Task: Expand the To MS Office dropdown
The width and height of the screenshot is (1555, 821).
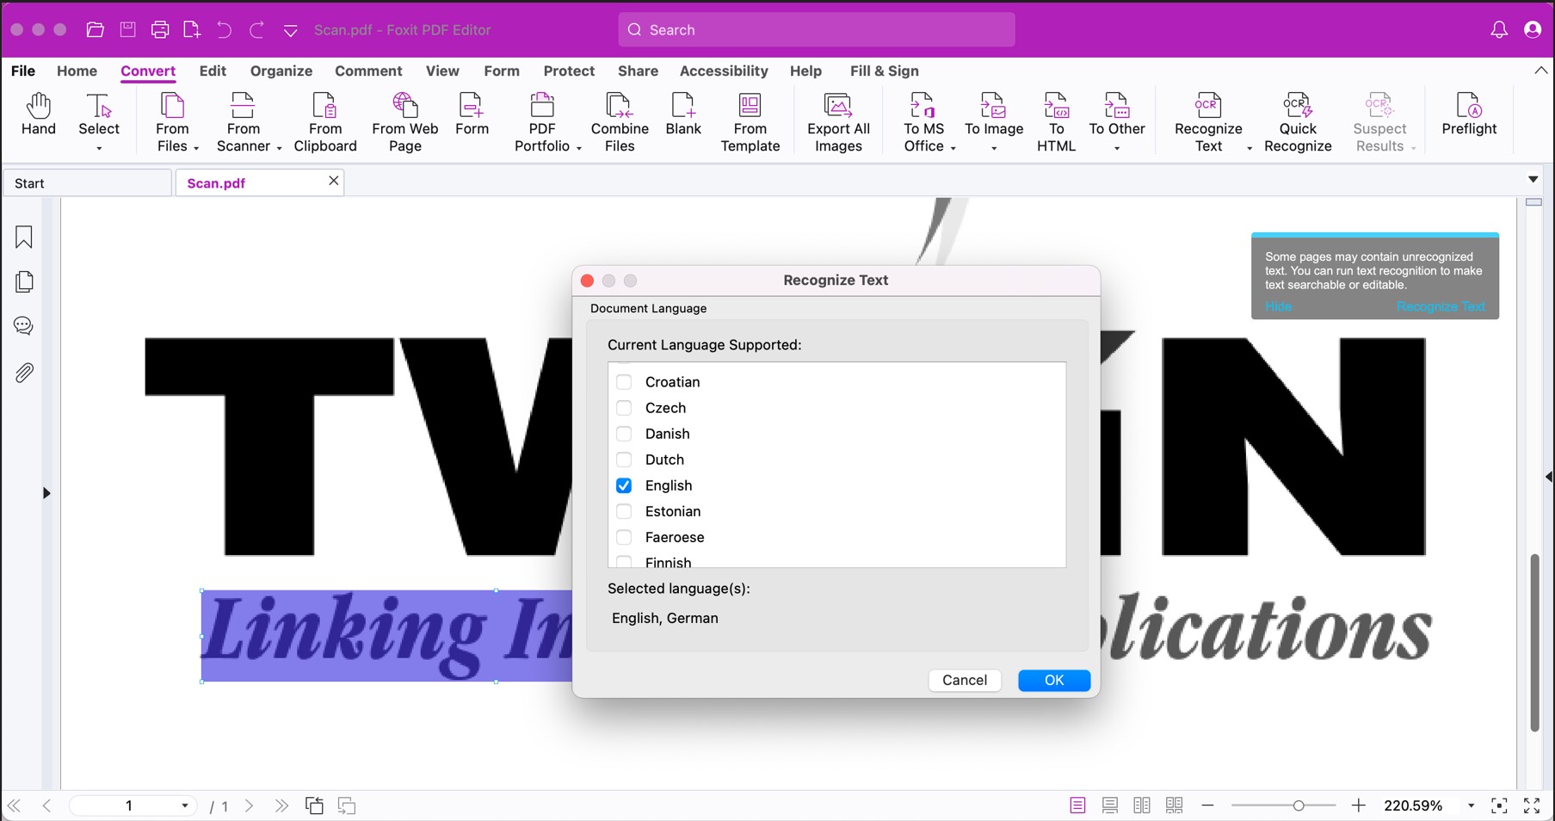Action: (953, 148)
